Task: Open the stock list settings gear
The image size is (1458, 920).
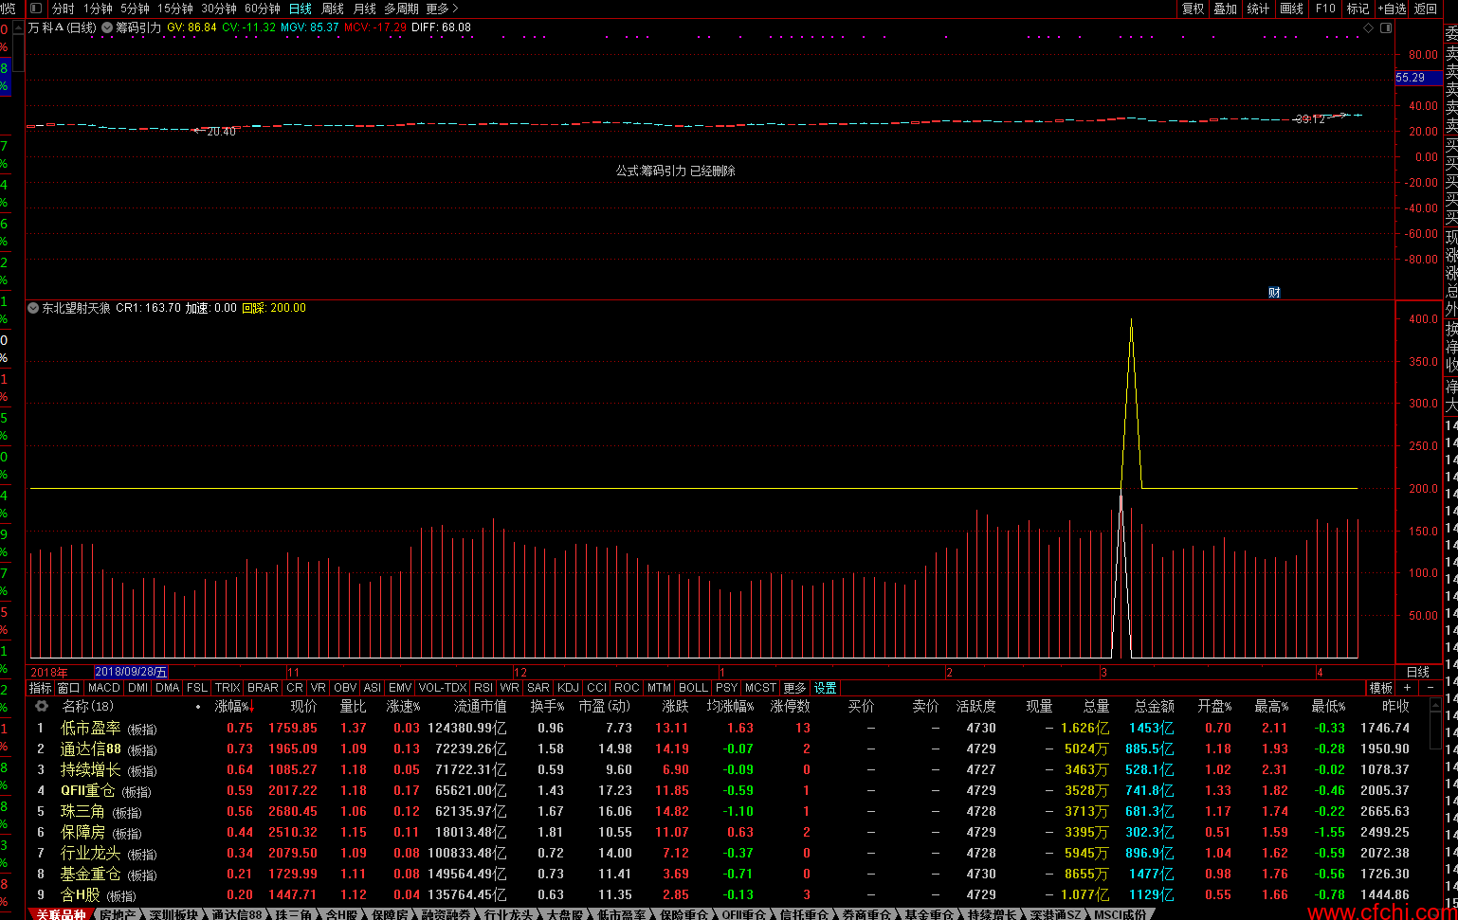Action: tap(42, 706)
